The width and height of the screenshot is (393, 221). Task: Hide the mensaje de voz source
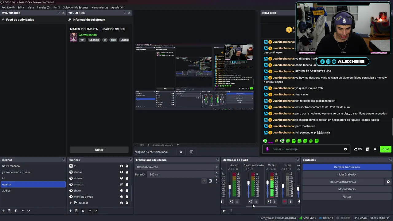[122, 197]
